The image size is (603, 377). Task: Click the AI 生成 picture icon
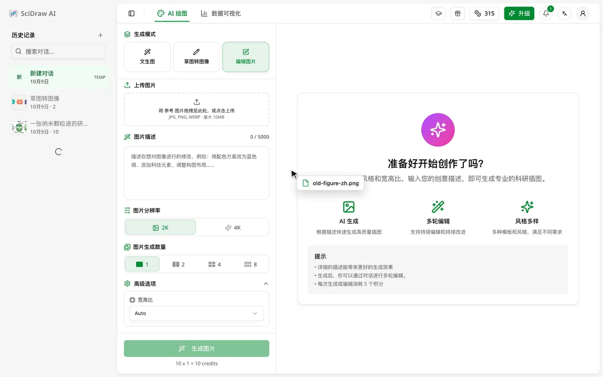(349, 207)
